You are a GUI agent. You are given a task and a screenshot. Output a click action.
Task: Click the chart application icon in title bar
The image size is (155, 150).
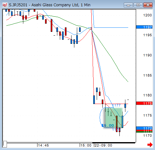5,5
